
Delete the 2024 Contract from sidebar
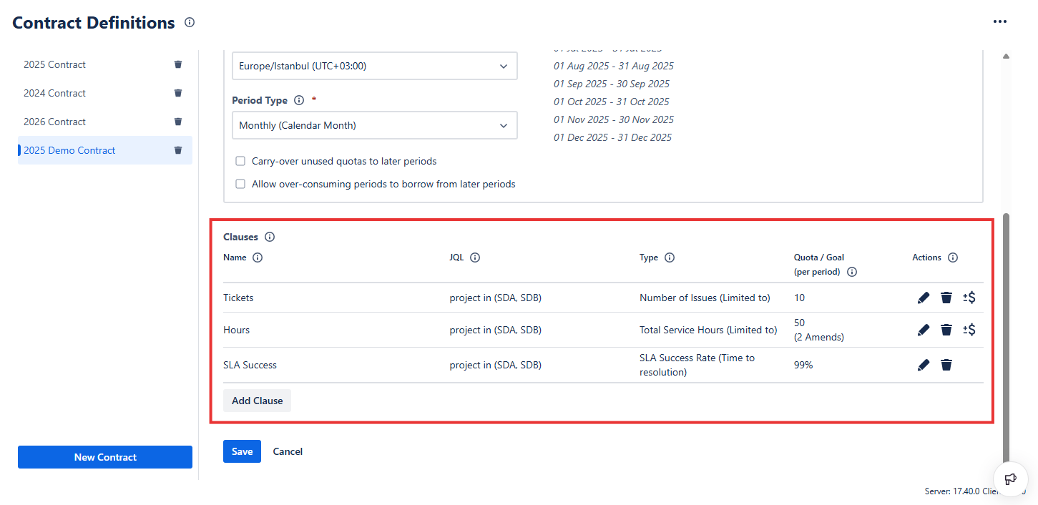click(178, 93)
